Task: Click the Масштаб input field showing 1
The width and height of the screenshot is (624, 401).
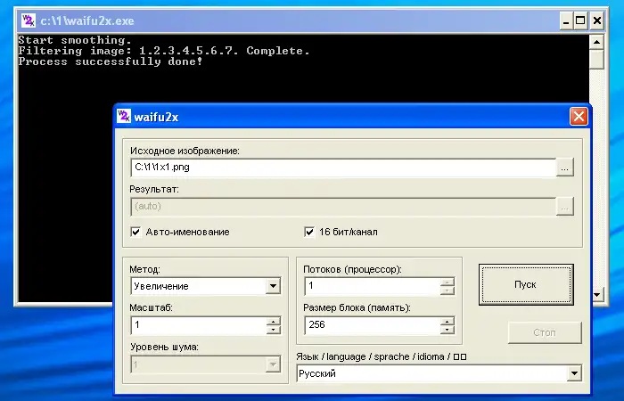Action: click(x=198, y=325)
